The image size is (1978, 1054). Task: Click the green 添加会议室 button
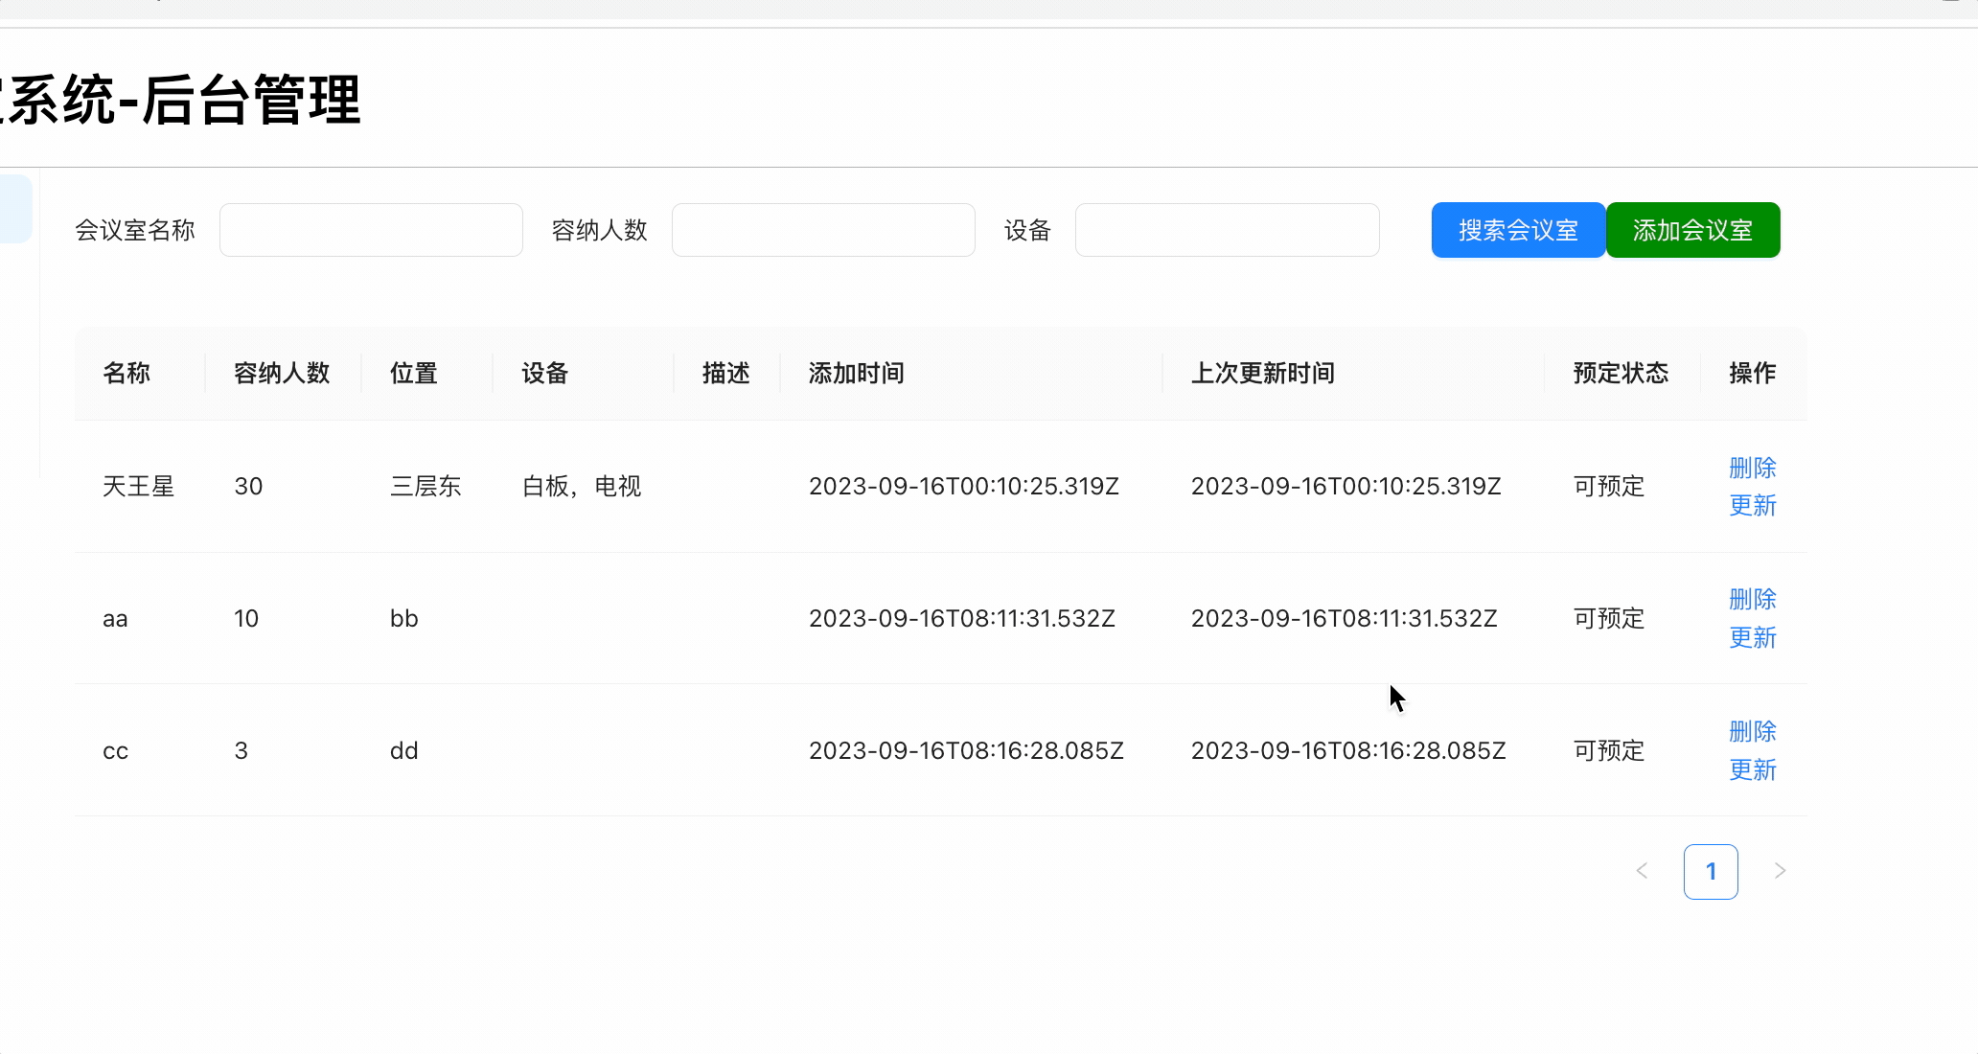point(1692,230)
